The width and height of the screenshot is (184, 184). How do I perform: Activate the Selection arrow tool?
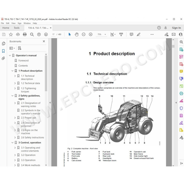(70, 34)
